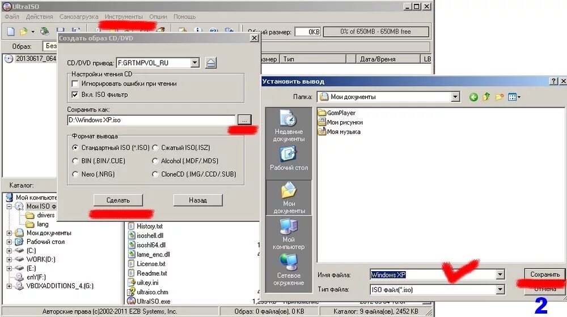Viewport: 567px width, 317px height.
Task: Select ultraiso.chm in the file list
Action: click(148, 292)
